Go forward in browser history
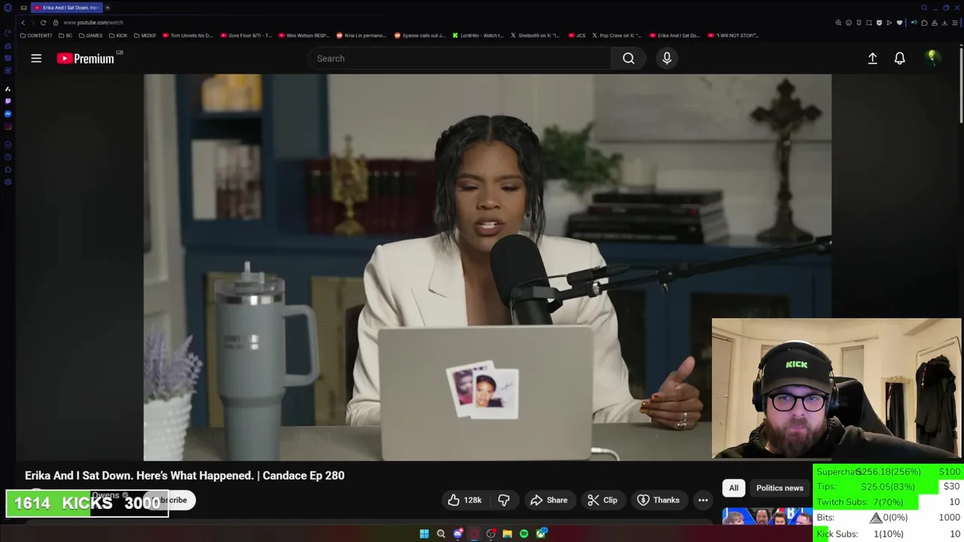 pyautogui.click(x=32, y=23)
